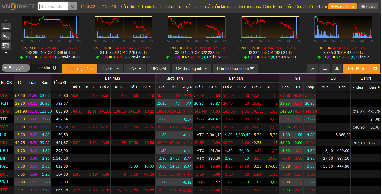Expand the HNX dropdown
The width and height of the screenshot is (382, 194).
[x=135, y=69]
